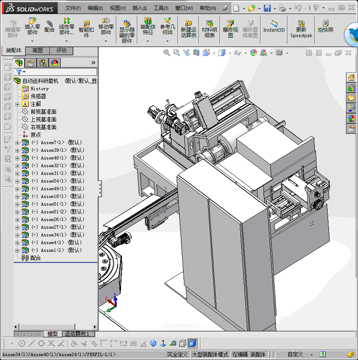This screenshot has width=358, height=360.
Task: Switch to the 评估 (Evaluate) tab
Action: (x=62, y=50)
